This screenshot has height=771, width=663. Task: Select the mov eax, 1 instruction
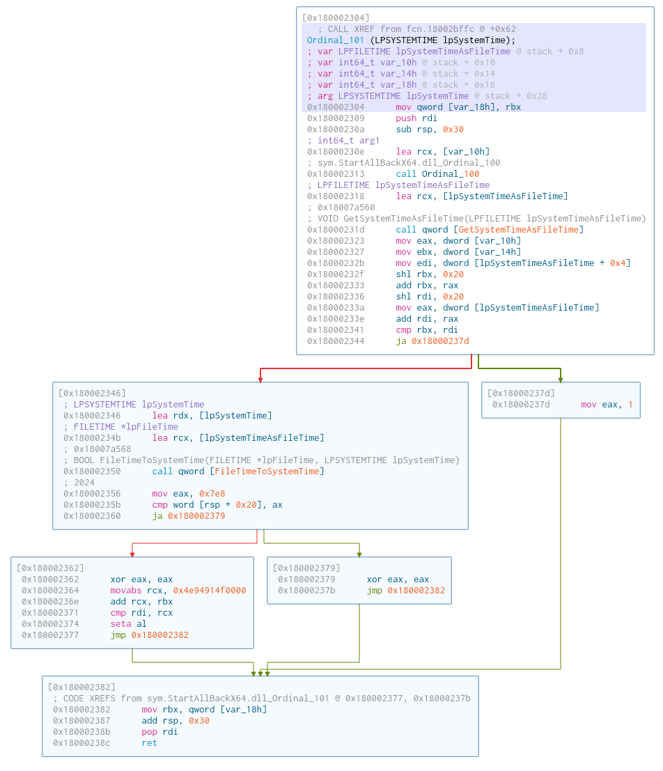[607, 405]
